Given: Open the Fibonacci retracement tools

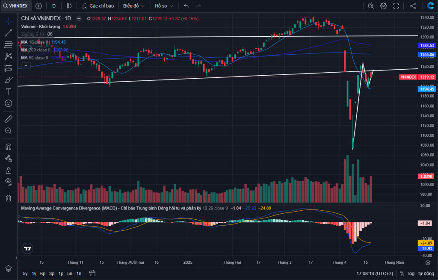Looking at the screenshot, I should coord(9,44).
